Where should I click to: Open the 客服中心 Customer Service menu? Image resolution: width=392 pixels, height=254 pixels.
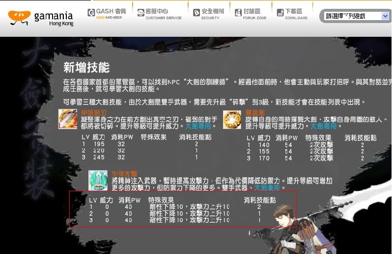click(x=157, y=11)
